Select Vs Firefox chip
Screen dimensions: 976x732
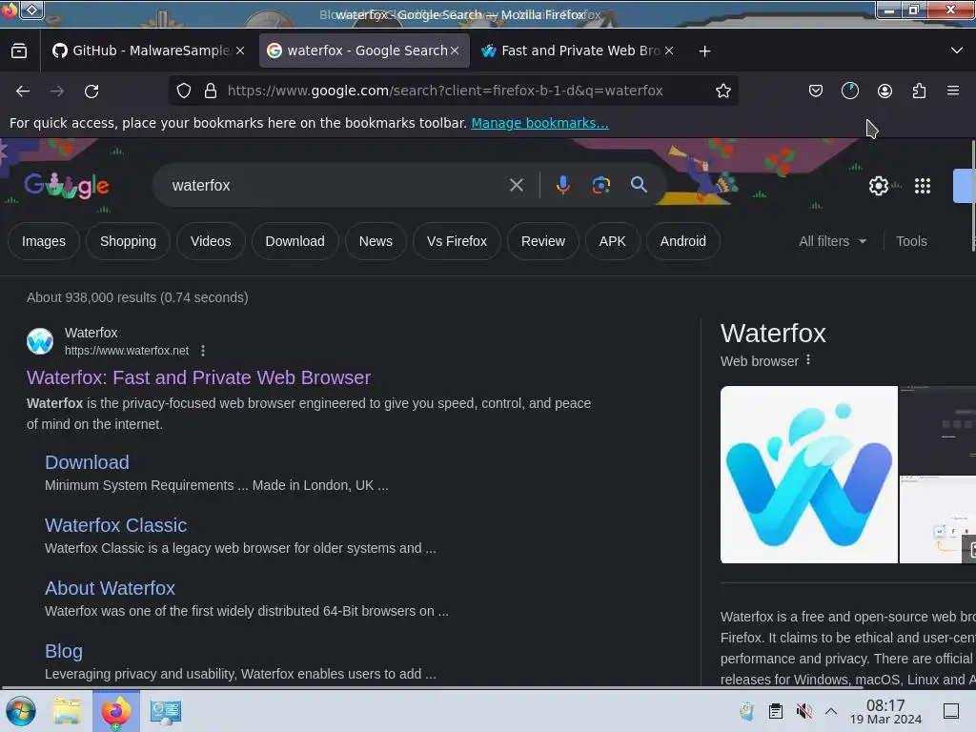457,241
